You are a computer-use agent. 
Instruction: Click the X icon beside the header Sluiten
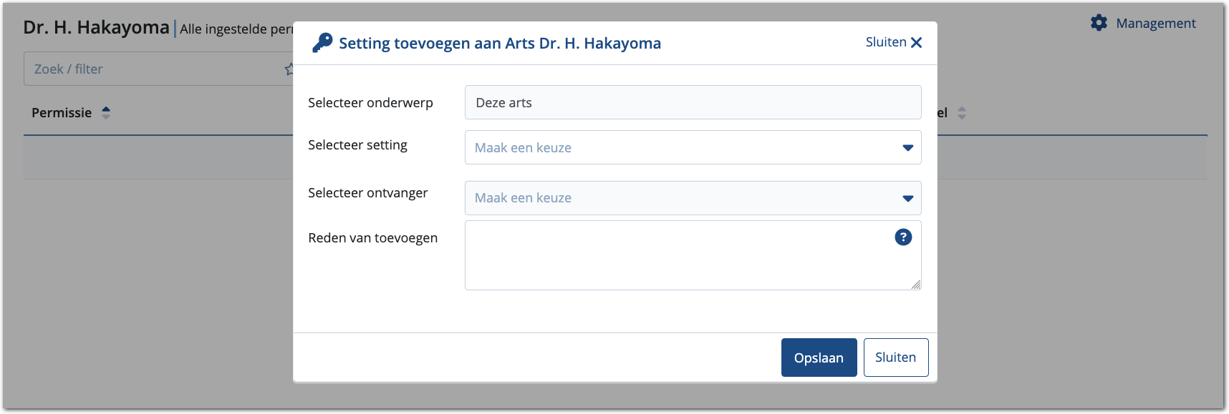(916, 43)
